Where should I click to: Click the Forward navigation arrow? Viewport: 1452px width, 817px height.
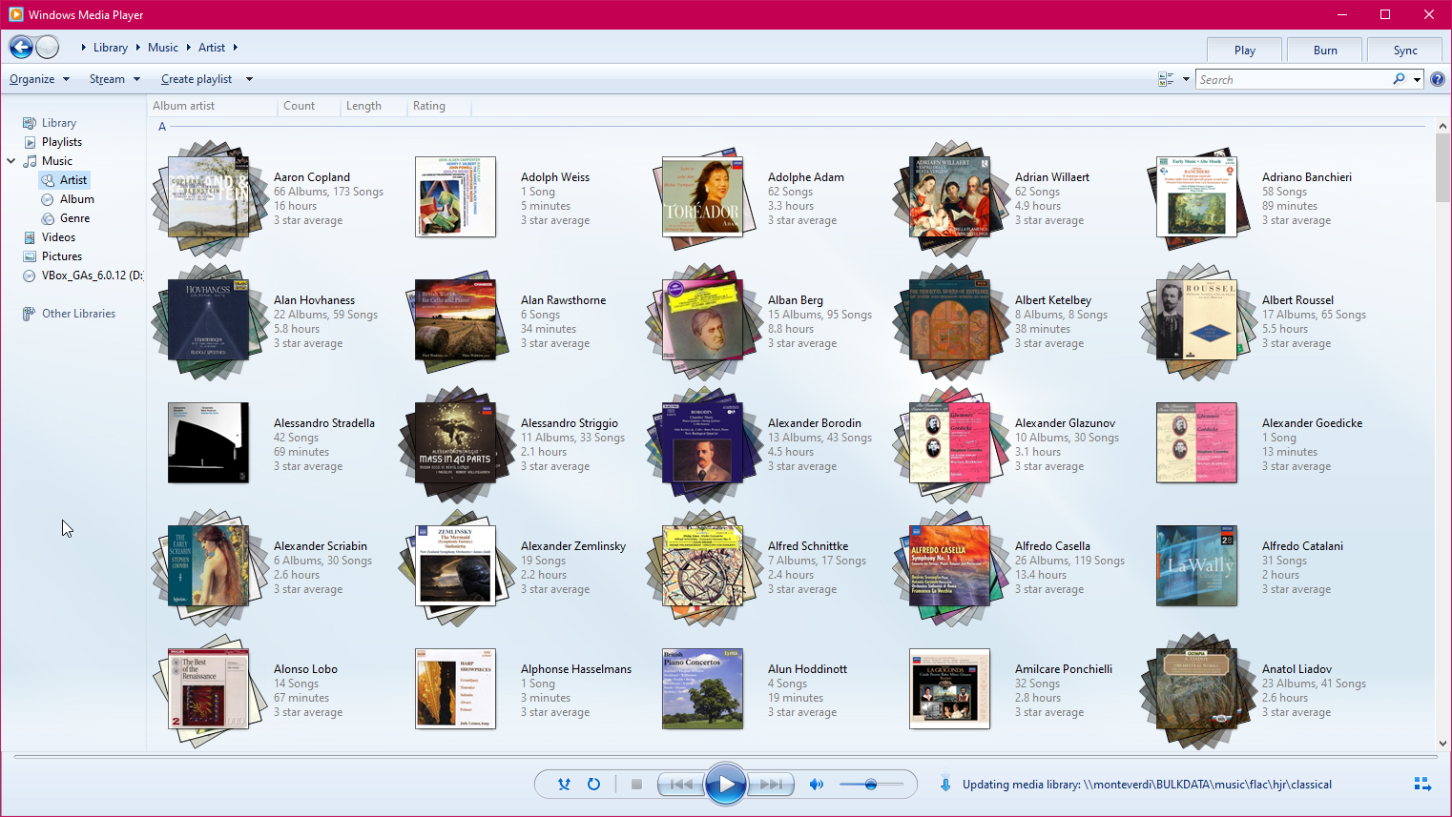[47, 47]
